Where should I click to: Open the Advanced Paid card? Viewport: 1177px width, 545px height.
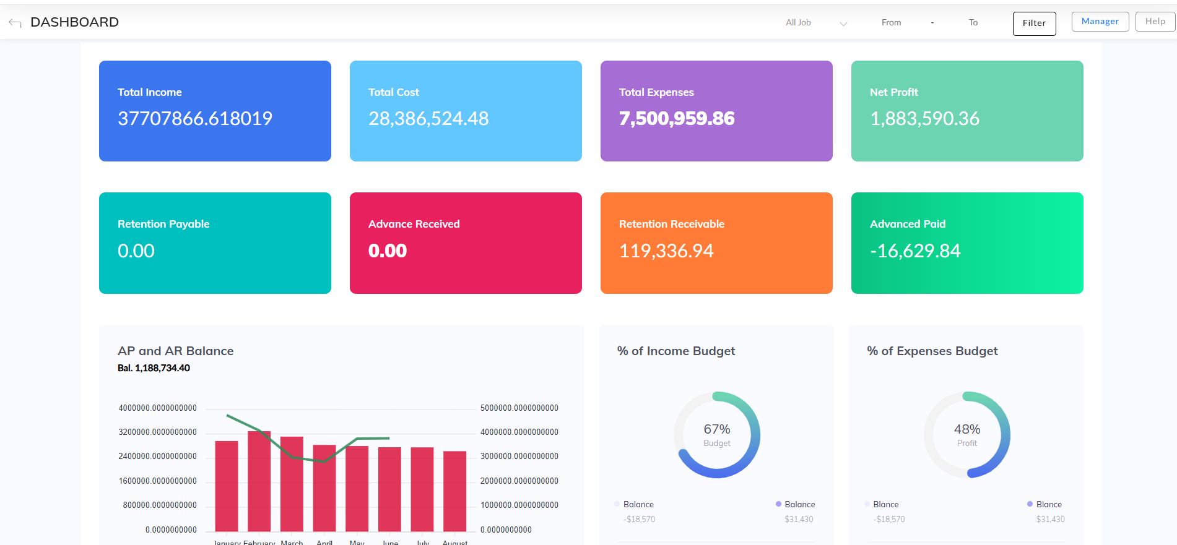tap(967, 243)
